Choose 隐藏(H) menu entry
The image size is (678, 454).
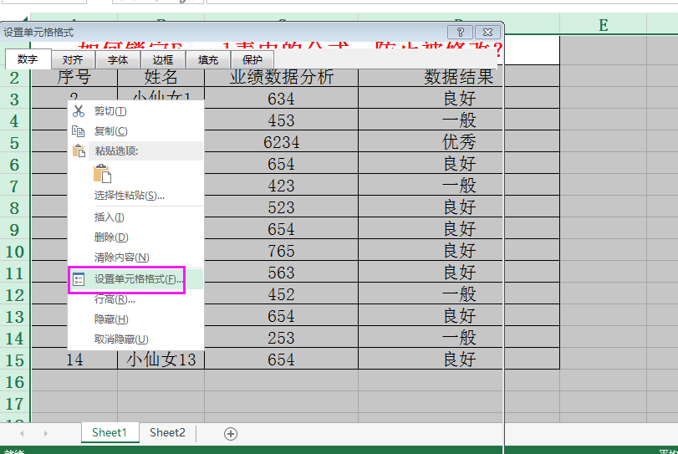click(135, 319)
